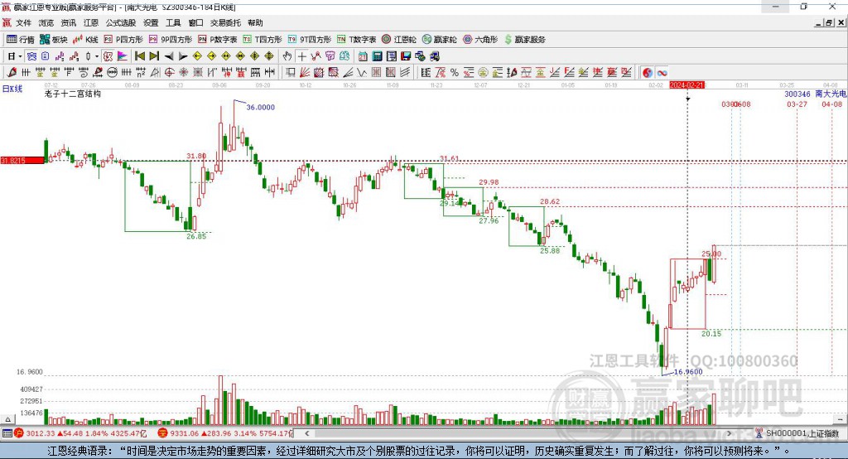Open the 9P四方形 tool
Screen dimensions: 848x459
pyautogui.click(x=171, y=40)
